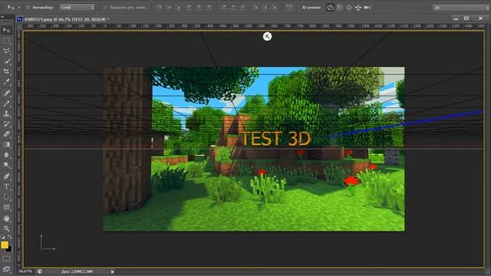Toggle Quick Mask mode
This screenshot has height=276, width=491.
click(x=6, y=259)
